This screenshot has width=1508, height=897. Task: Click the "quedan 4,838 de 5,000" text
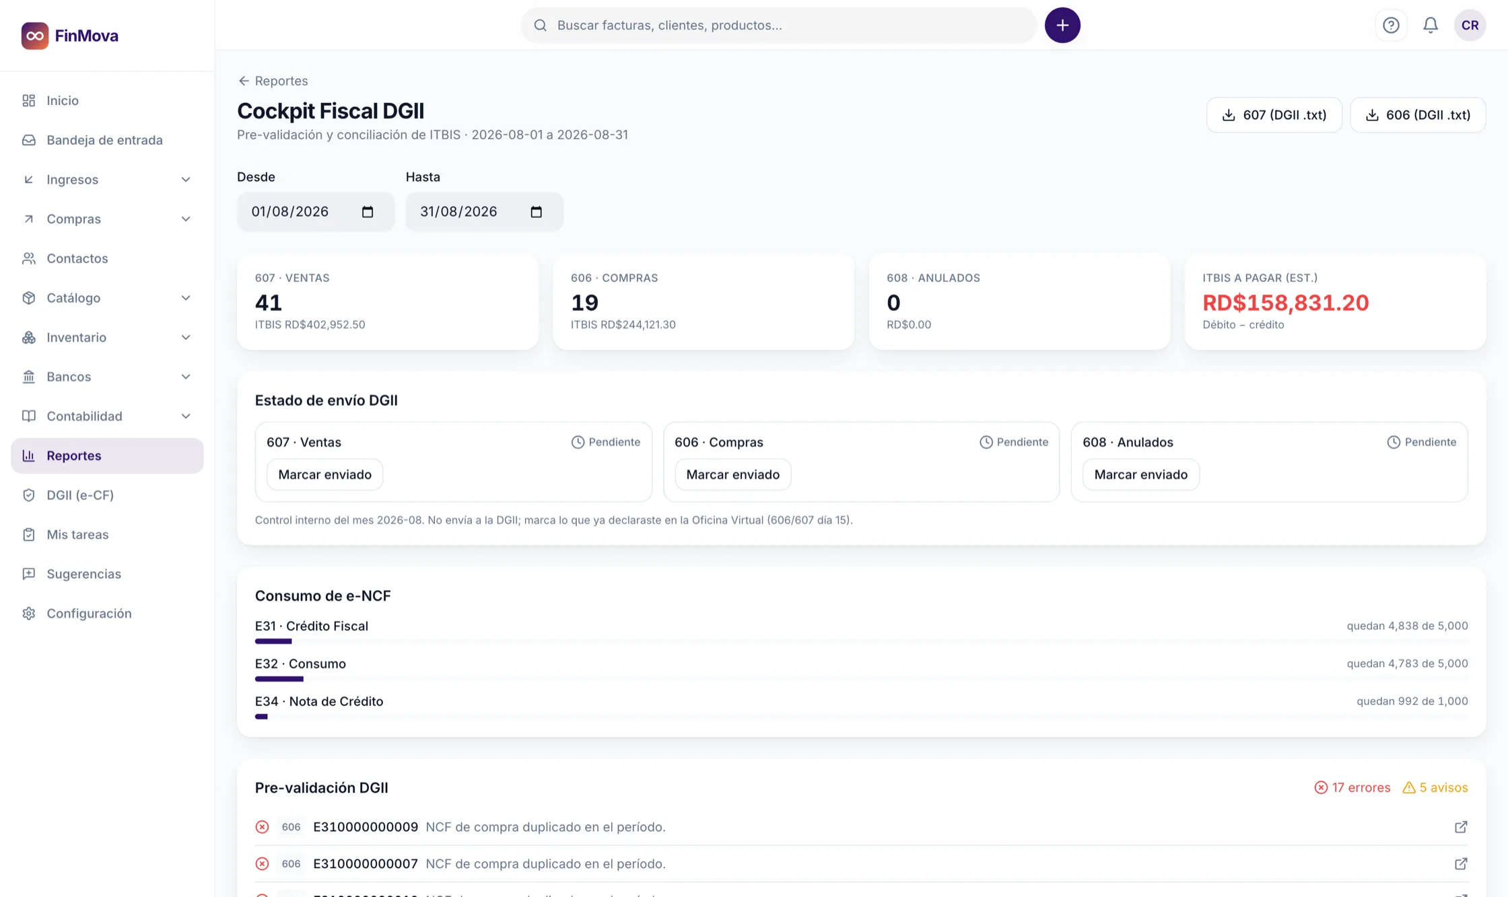(x=1407, y=626)
